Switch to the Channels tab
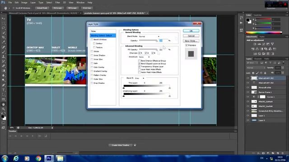Screen dimensions: 289x162 tap(258, 59)
